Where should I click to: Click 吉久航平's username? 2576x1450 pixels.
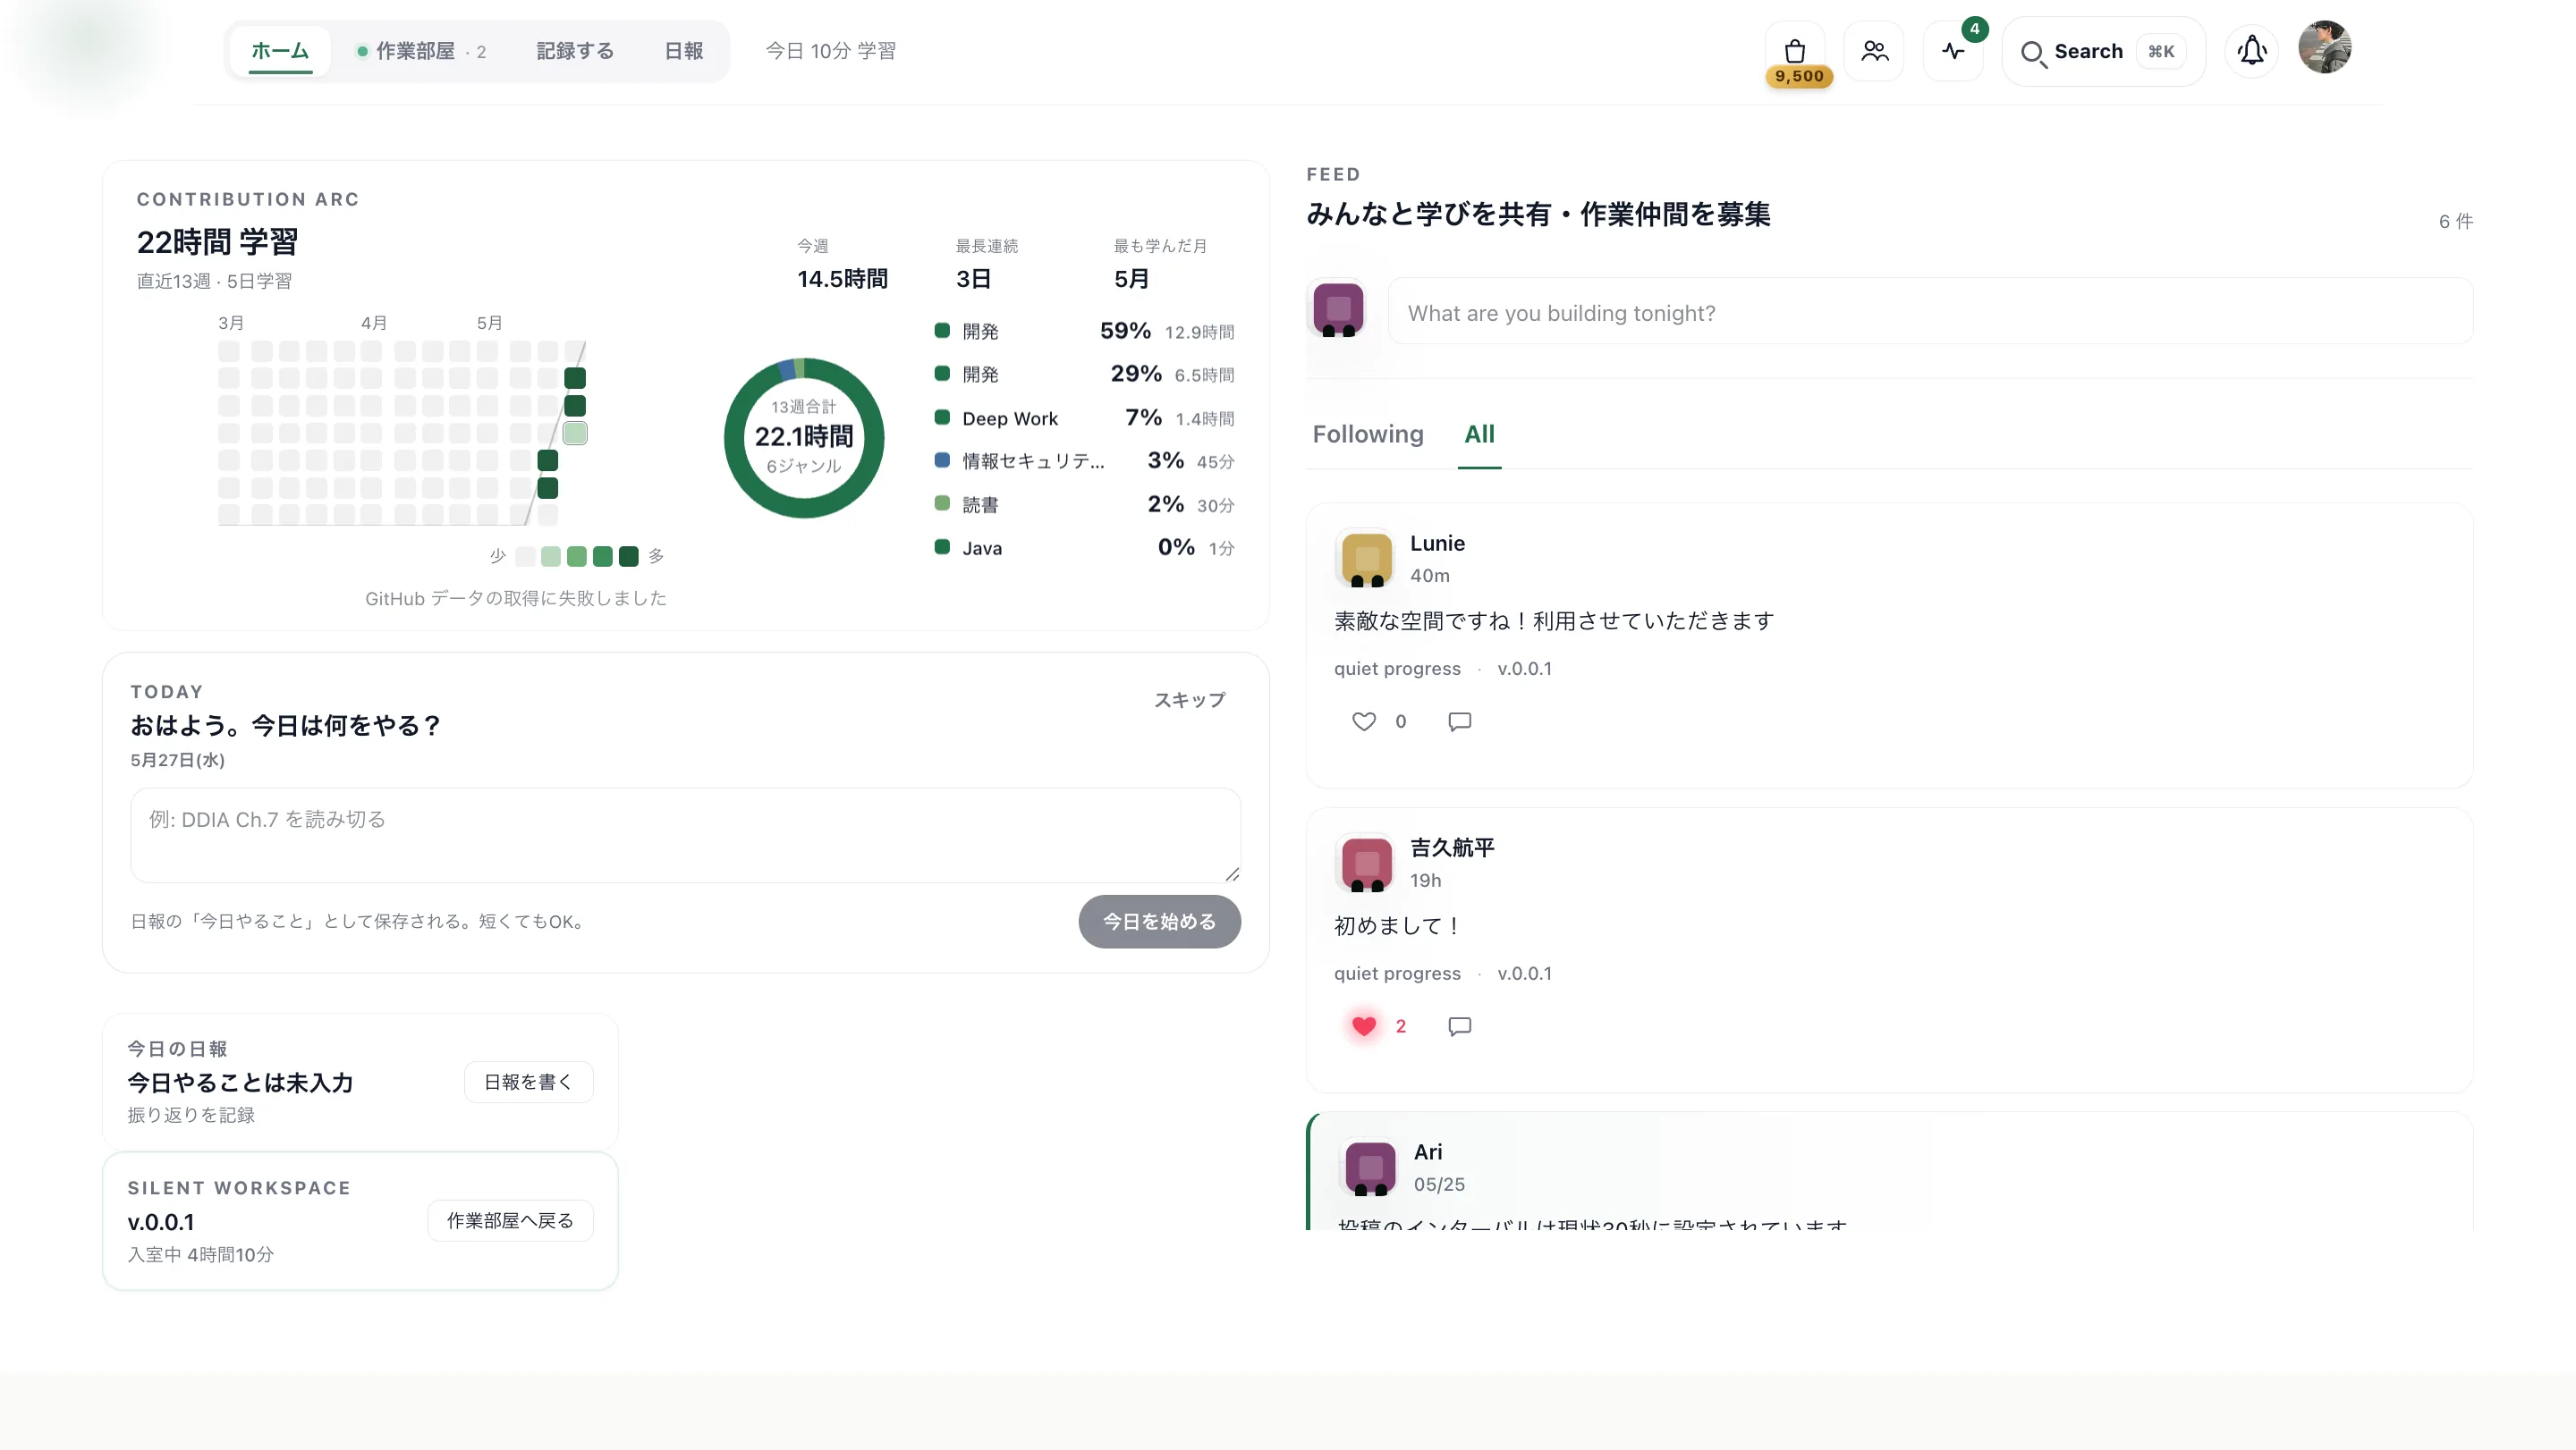tap(1452, 847)
